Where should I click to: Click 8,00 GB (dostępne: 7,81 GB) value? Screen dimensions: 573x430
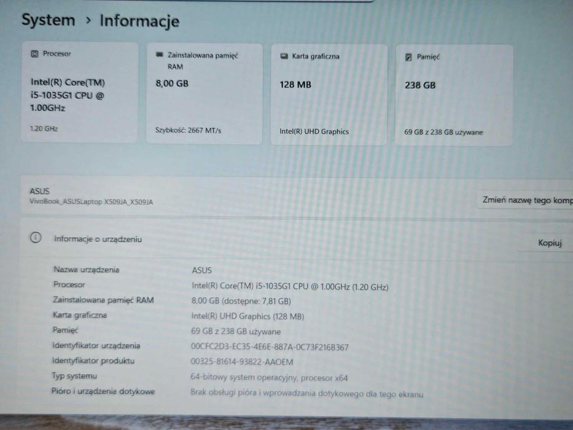pos(241,301)
